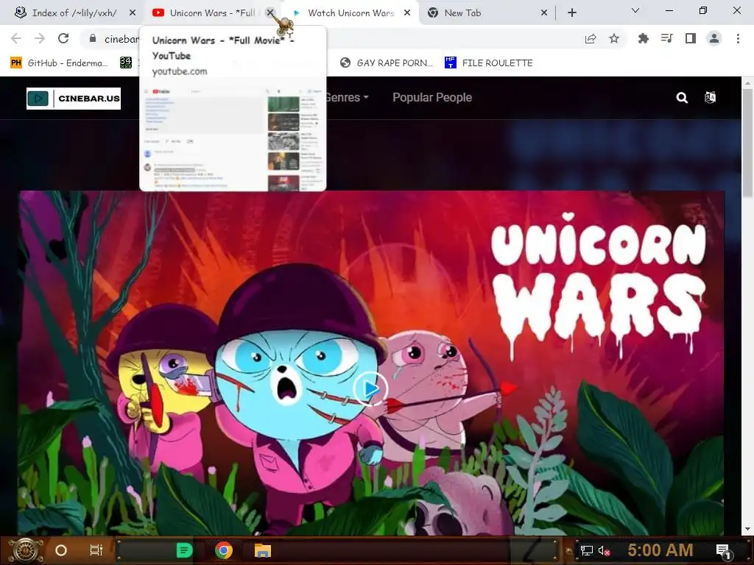
Task: Open the Popular People page
Action: pyautogui.click(x=431, y=98)
